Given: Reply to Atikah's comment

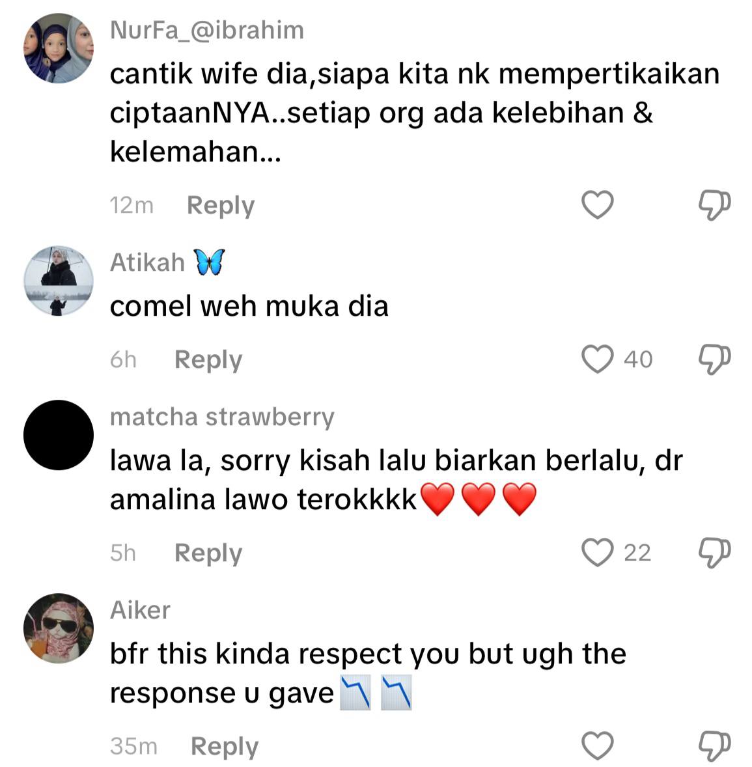Looking at the screenshot, I should point(208,360).
